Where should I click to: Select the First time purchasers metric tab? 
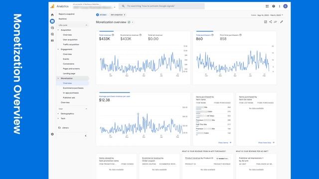coord(231,37)
